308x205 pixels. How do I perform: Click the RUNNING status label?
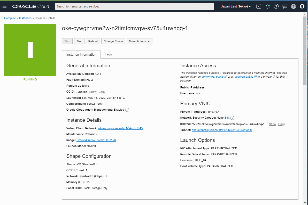pyautogui.click(x=30, y=79)
